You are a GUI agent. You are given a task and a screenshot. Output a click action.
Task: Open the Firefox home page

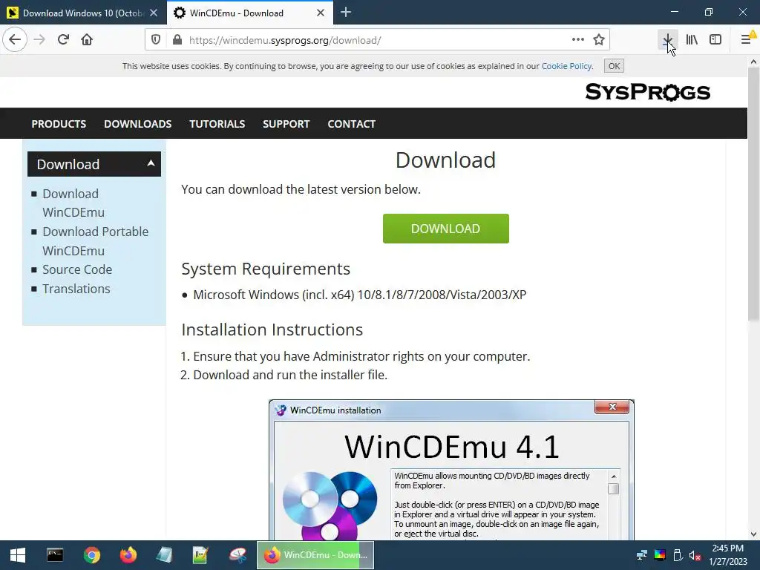click(x=87, y=39)
